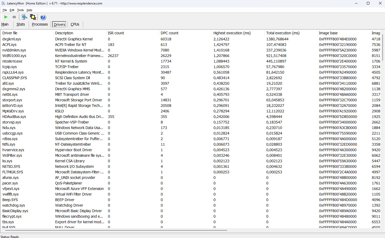Select the tcpip.sys row

coord(191,67)
